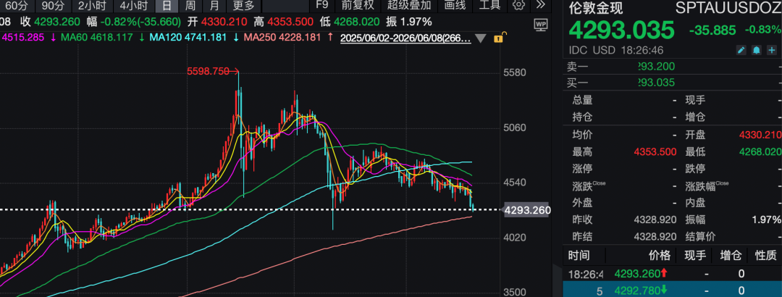Expand toolbar with double-arrow icon
The image size is (782, 297).
coord(541,6)
